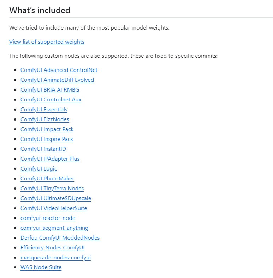
Task: Open ComfyUI Inspire Pack link
Action: [x=47, y=139]
